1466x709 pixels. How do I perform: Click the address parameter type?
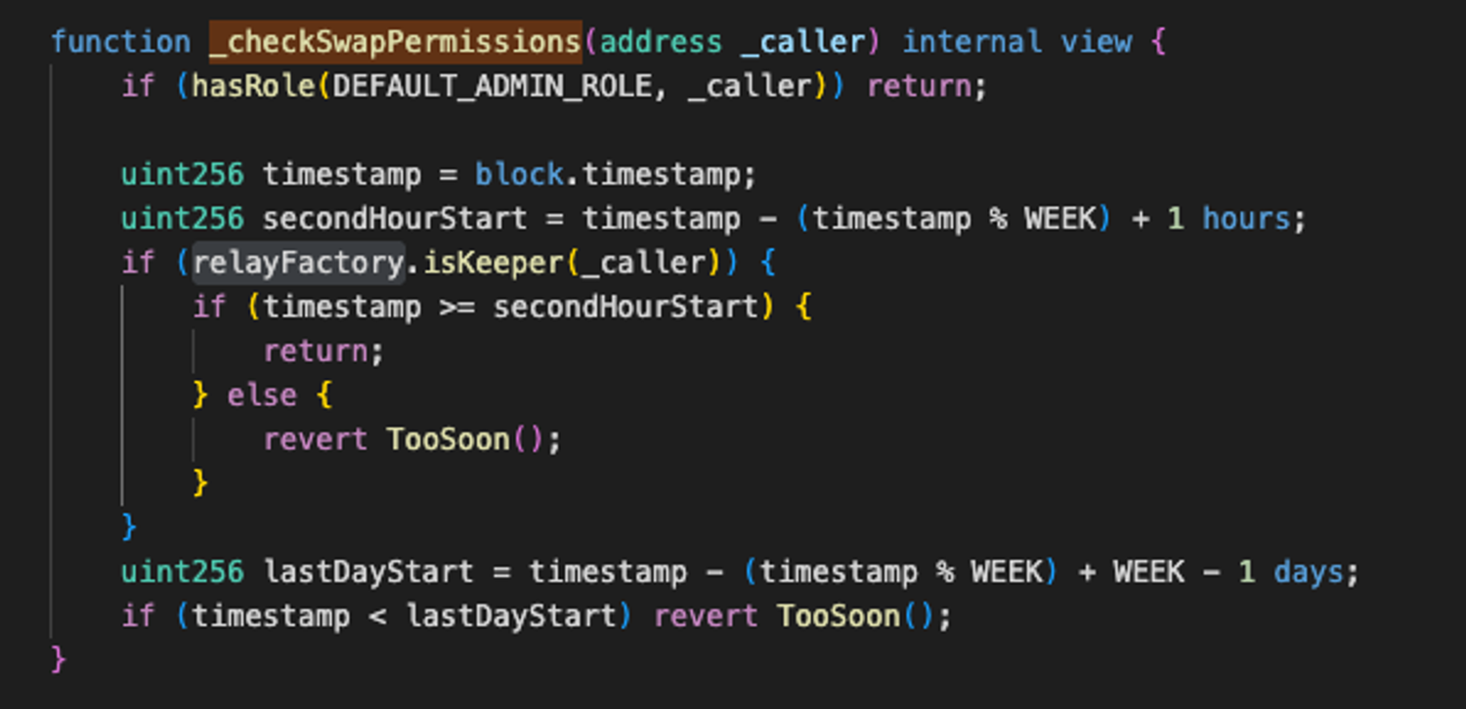click(661, 42)
